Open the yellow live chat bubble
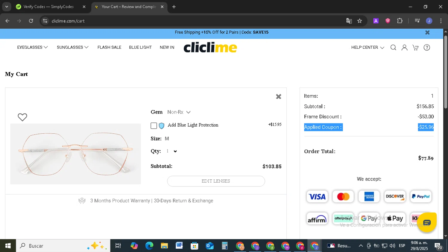The image size is (448, 252). [427, 222]
